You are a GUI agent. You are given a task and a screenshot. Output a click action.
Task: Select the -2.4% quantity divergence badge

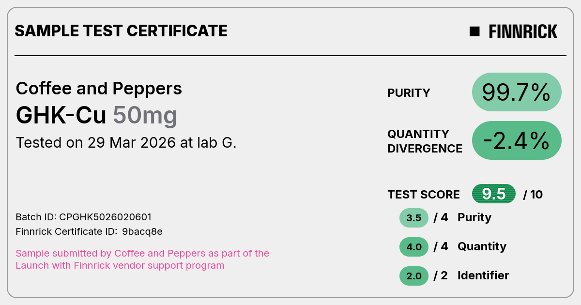[x=517, y=140]
